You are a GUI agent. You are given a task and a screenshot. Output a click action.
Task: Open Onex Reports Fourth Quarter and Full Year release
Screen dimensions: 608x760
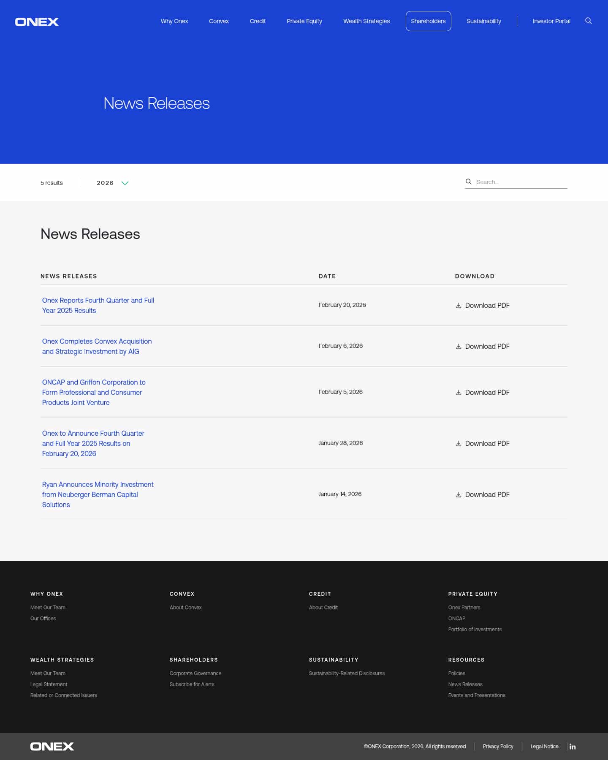(98, 305)
